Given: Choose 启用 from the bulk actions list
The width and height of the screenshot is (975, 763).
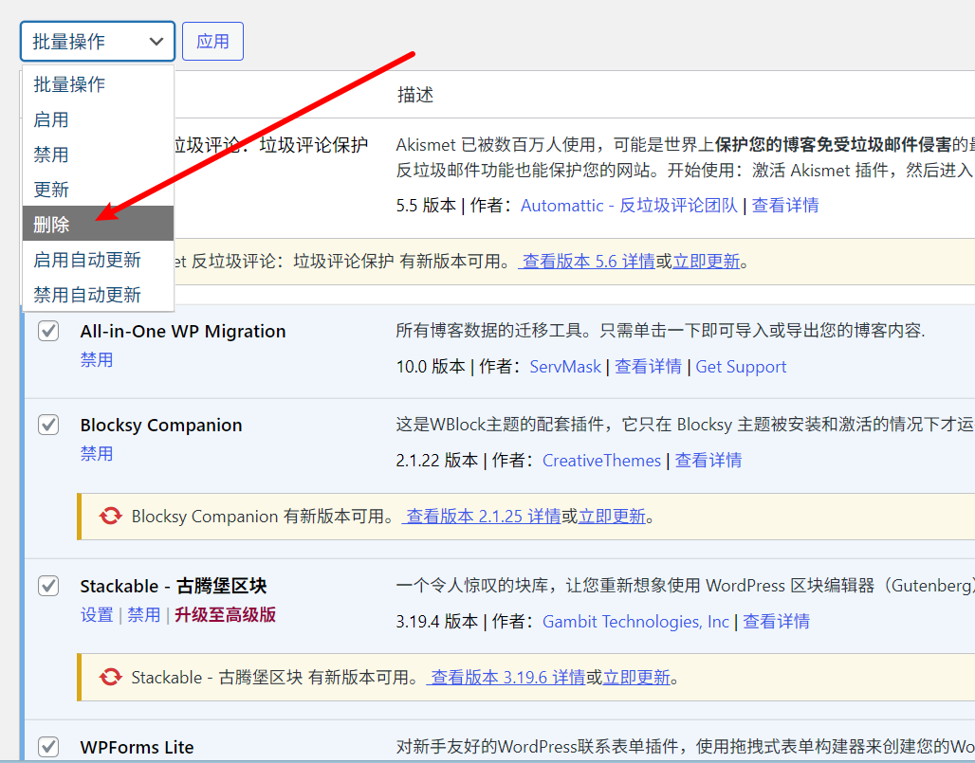Looking at the screenshot, I should click(98, 119).
